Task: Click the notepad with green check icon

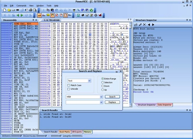Action: point(91,15)
